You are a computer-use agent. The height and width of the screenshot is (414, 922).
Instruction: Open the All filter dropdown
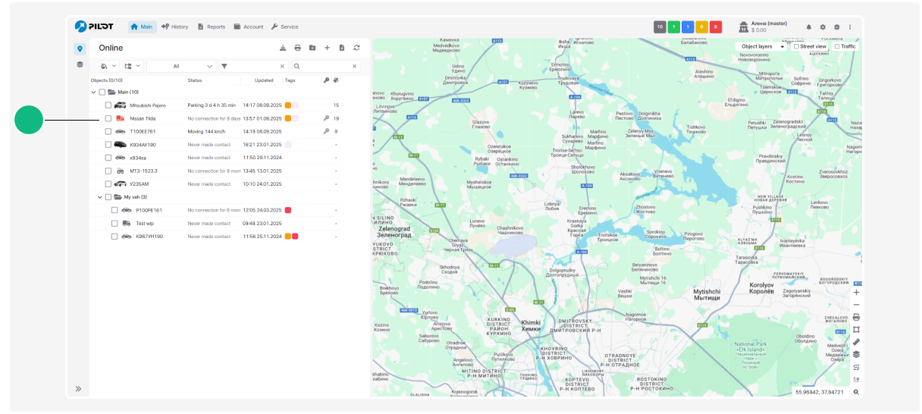click(x=180, y=66)
